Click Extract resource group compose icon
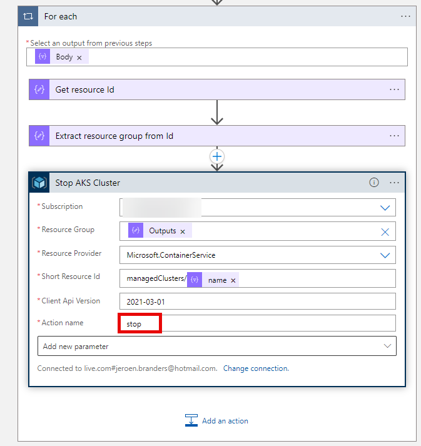 click(39, 136)
